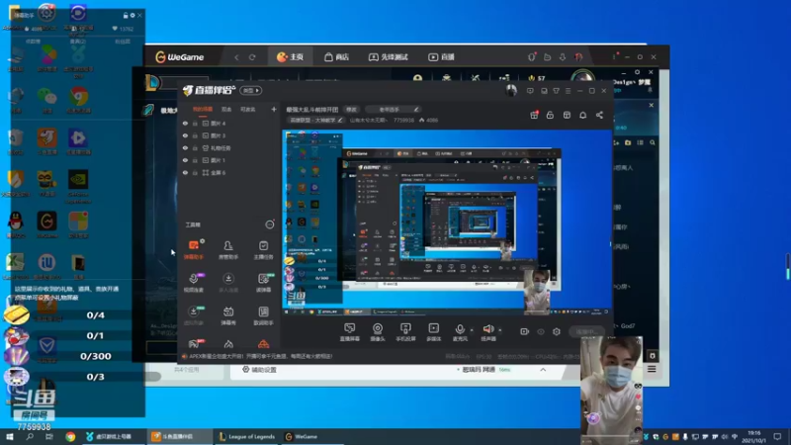Open the WeGame bottom-right hamburger list icon
Viewport: 791px width, 445px height.
[x=652, y=369]
